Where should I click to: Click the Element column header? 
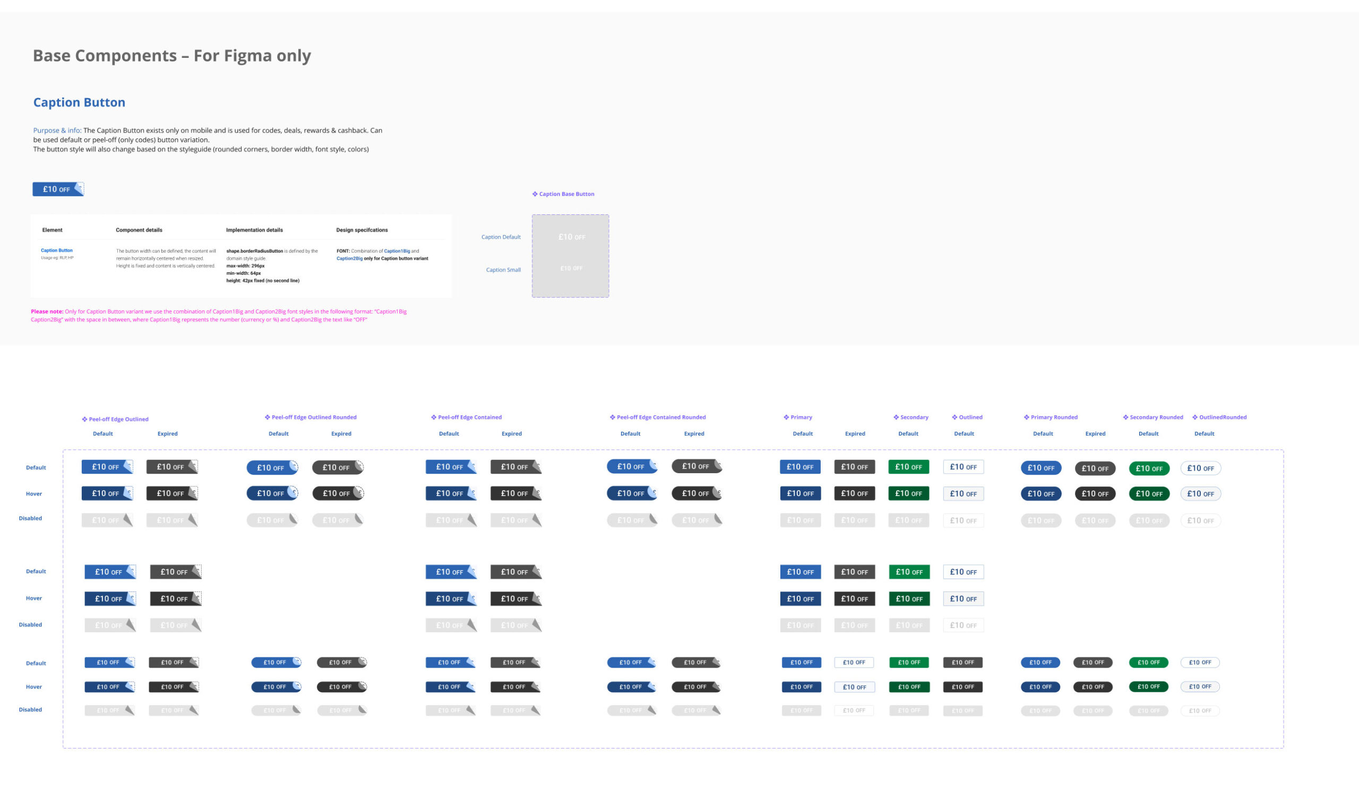tap(53, 230)
